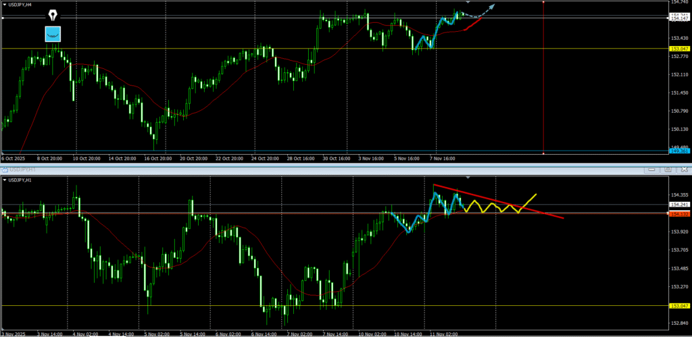This screenshot has width=692, height=337.
Task: Click the orange 154.132 price label
Action: click(x=678, y=213)
